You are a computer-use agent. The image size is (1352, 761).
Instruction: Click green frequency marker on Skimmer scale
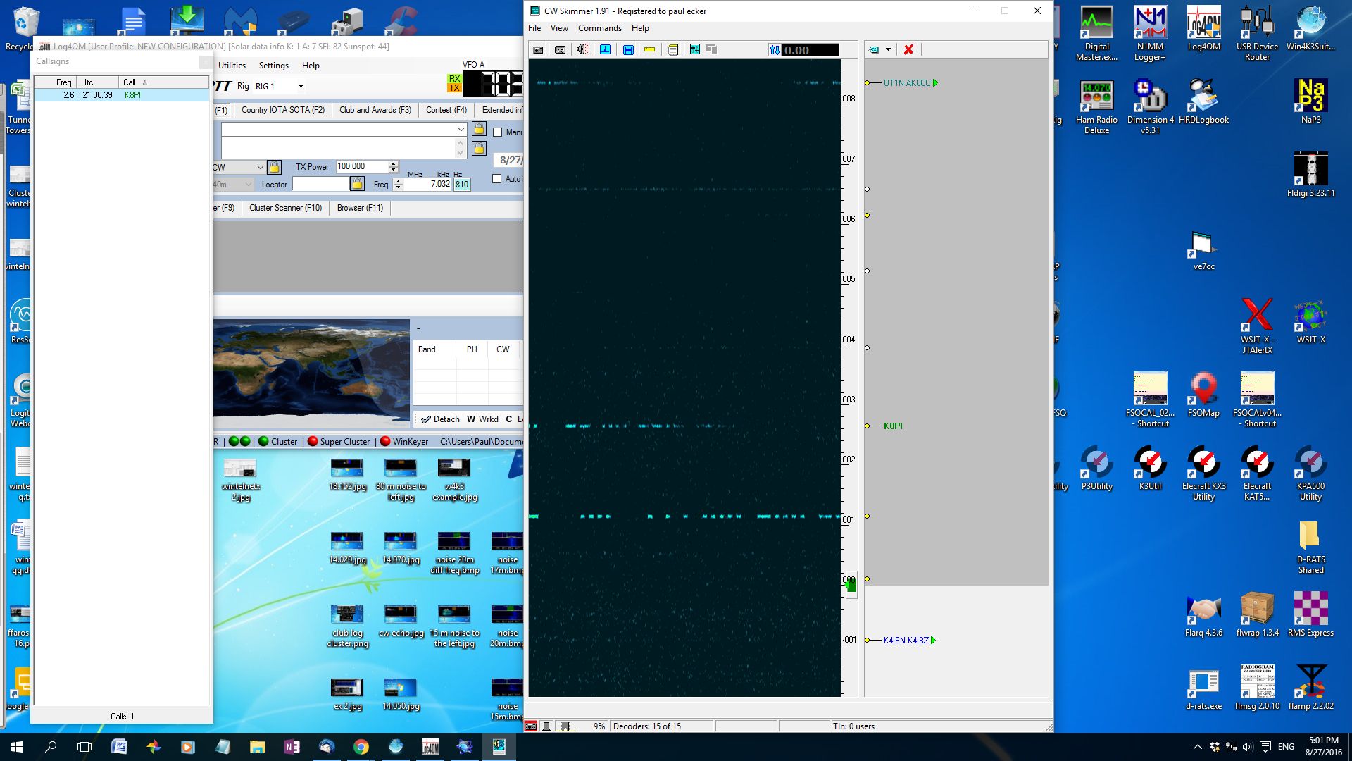click(x=850, y=585)
